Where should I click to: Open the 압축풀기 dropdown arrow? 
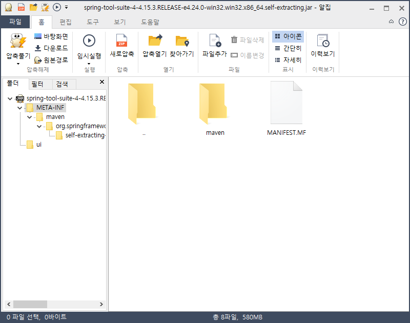click(18, 64)
